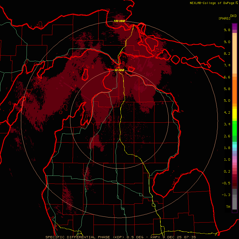The width and height of the screenshot is (239, 239).
Task: Pick the cyan color bar segment
Action: coord(234,146)
